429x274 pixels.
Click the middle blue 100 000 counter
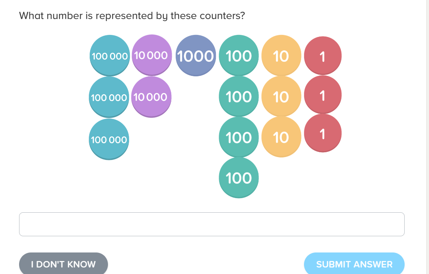click(109, 97)
